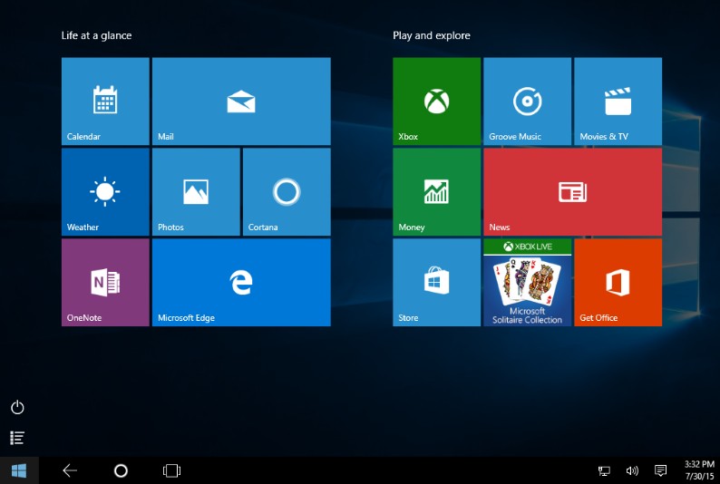Open Task View on the taskbar

[171, 470]
